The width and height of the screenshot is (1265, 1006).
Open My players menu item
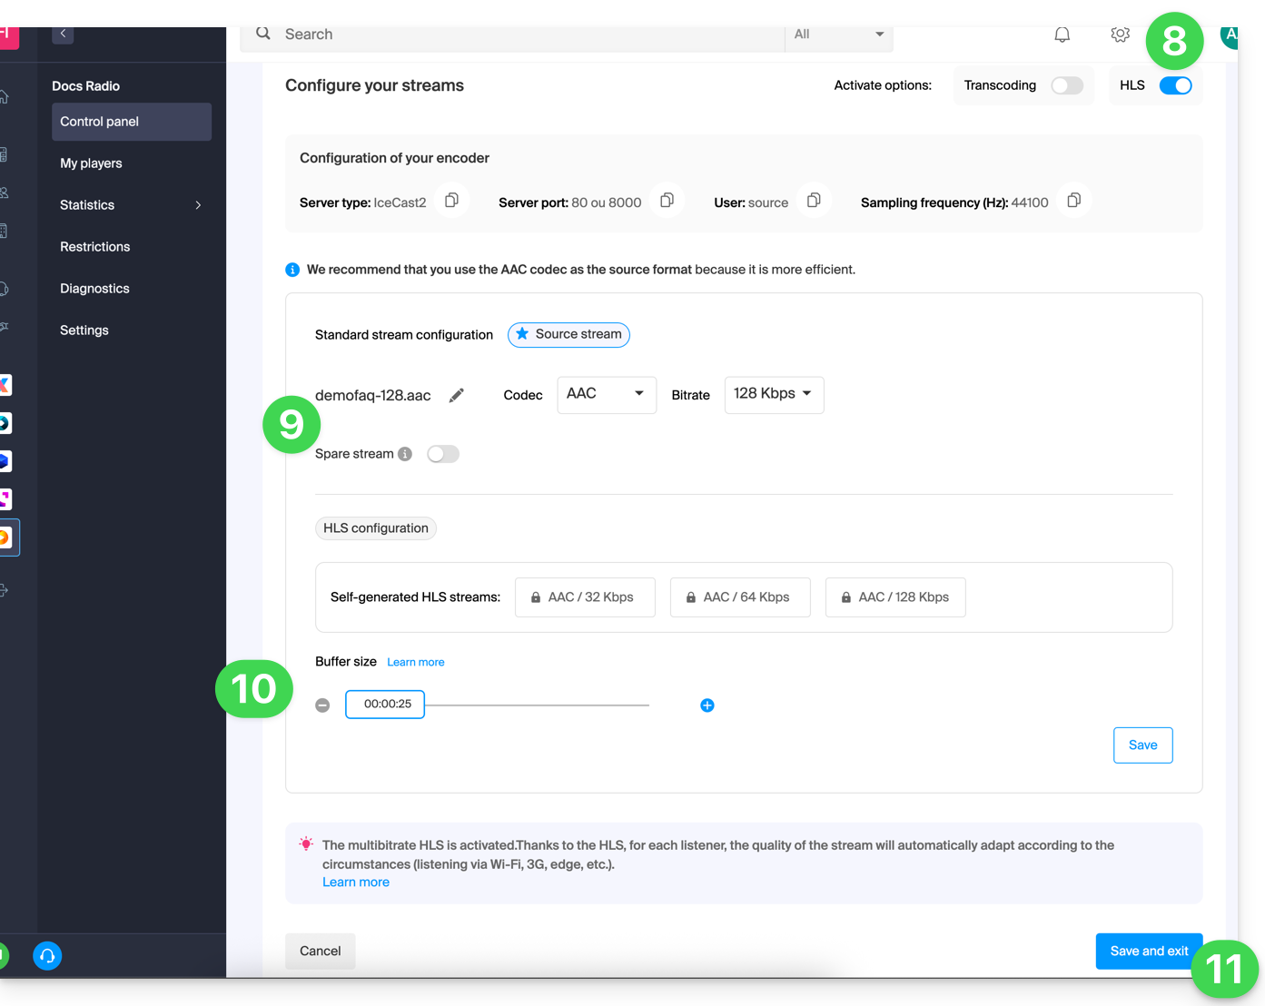pos(91,163)
